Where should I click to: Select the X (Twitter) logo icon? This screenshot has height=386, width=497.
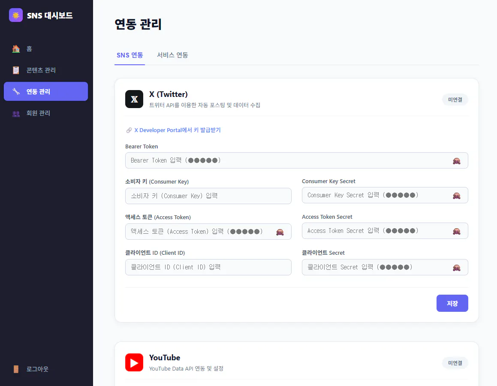pyautogui.click(x=134, y=99)
